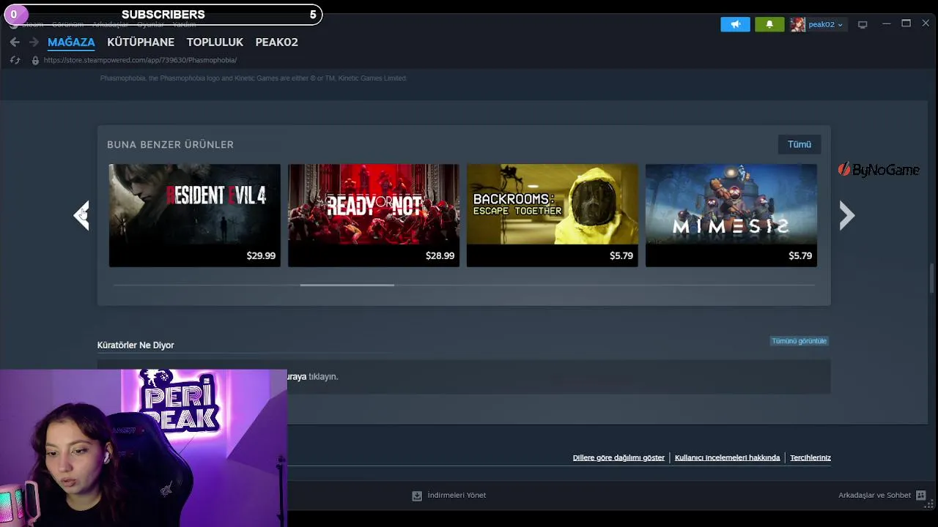Minimize the Steam window

[x=886, y=24]
